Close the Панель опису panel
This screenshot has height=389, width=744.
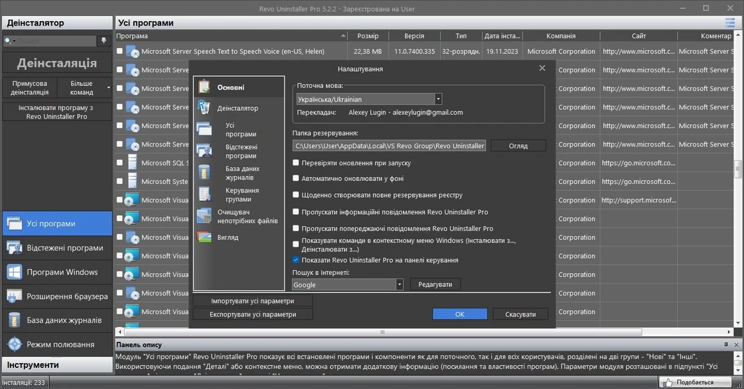point(737,344)
